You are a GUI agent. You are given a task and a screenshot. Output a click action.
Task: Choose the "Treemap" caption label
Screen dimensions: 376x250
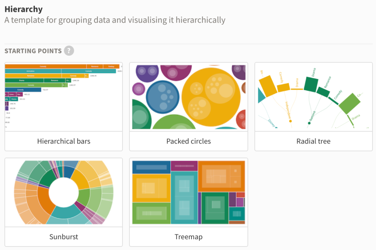click(188, 237)
